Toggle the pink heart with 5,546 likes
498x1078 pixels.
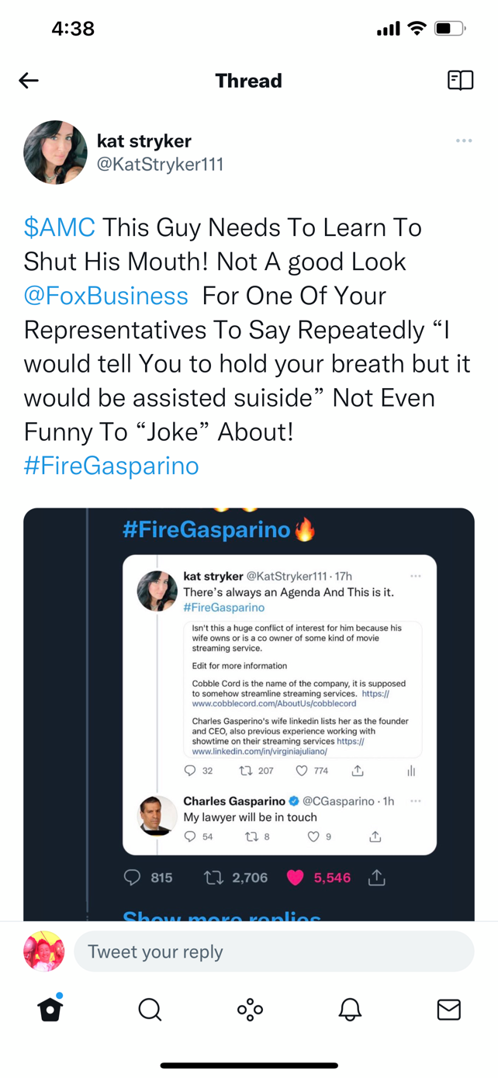(296, 878)
